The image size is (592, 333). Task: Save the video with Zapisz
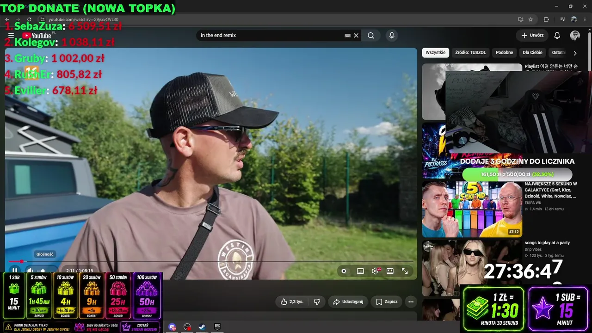pyautogui.click(x=387, y=302)
